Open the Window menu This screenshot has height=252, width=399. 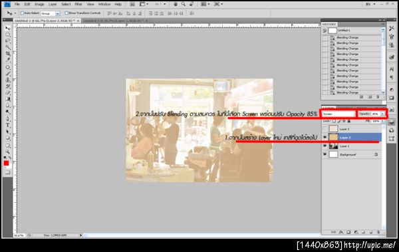tap(104, 5)
